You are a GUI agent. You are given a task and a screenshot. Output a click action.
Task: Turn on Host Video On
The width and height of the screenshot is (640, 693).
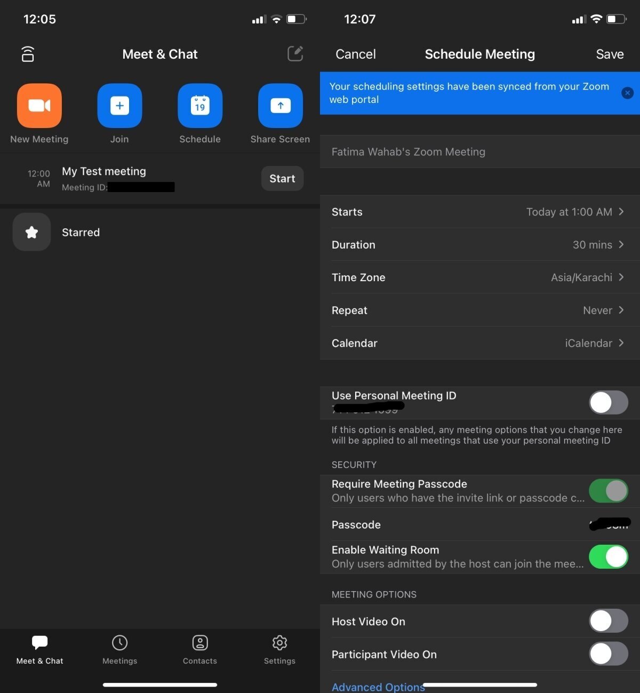(x=608, y=621)
